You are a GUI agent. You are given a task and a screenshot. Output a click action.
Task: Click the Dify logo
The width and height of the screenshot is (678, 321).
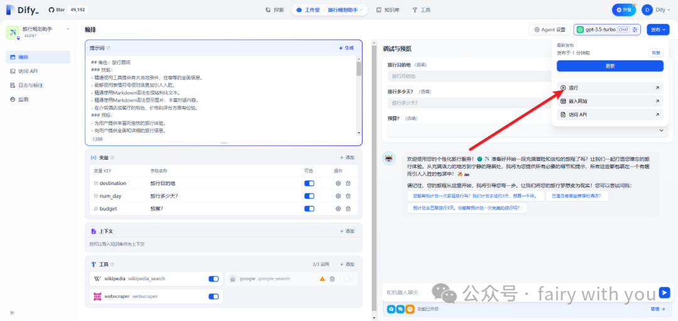pyautogui.click(x=22, y=10)
